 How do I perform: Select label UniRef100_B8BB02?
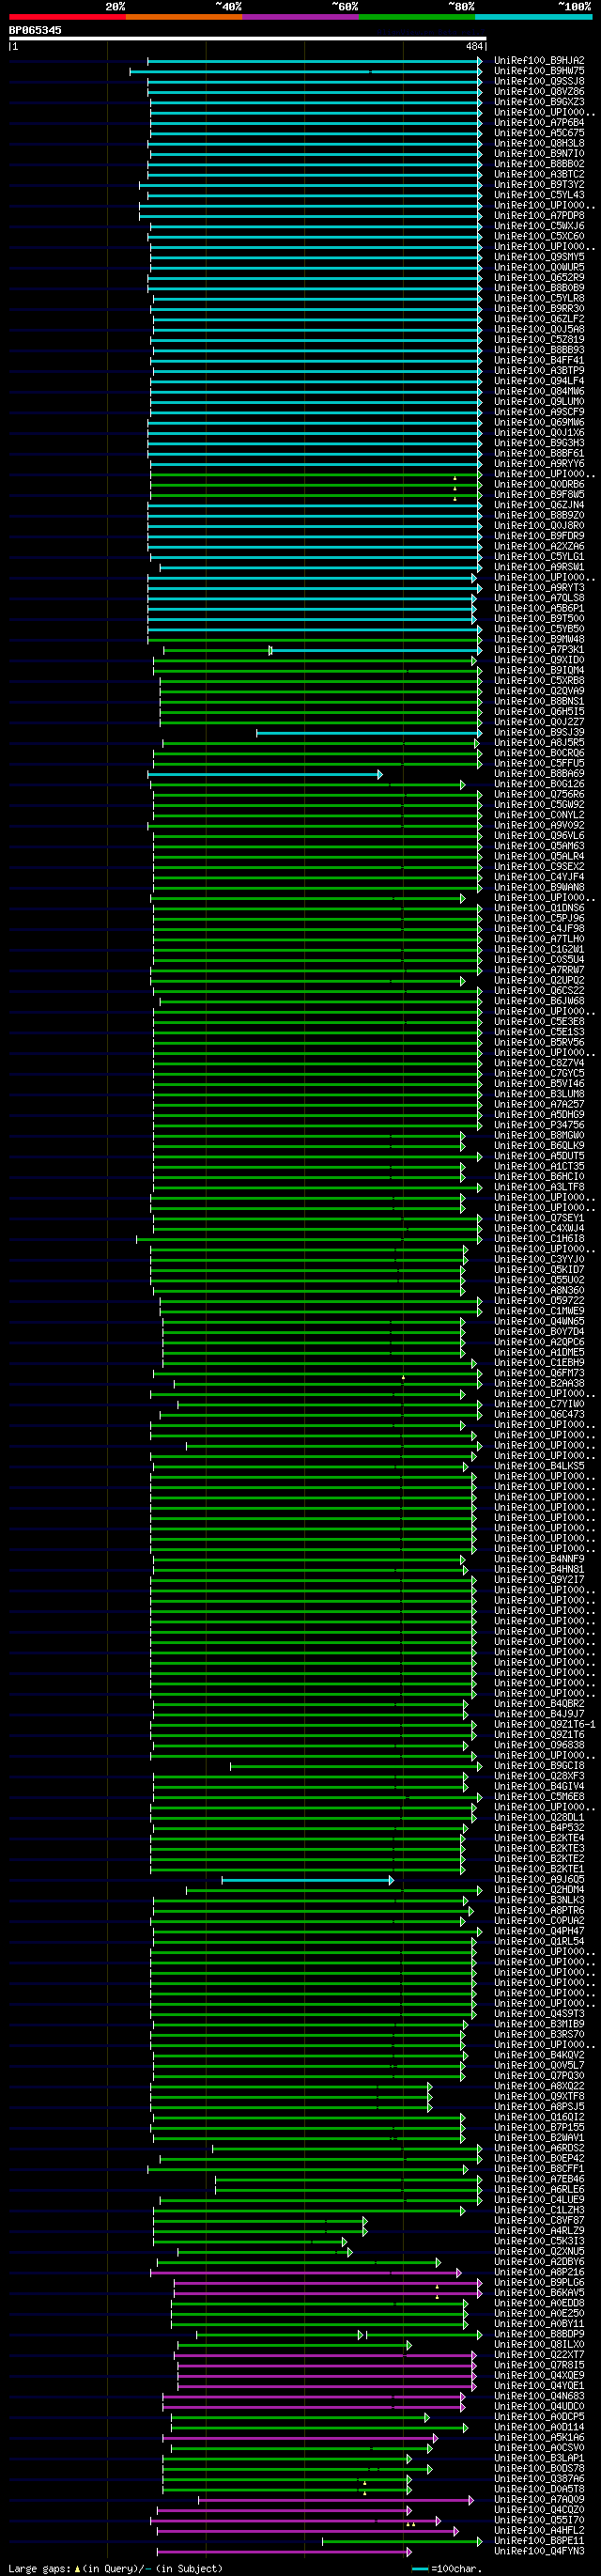(539, 164)
